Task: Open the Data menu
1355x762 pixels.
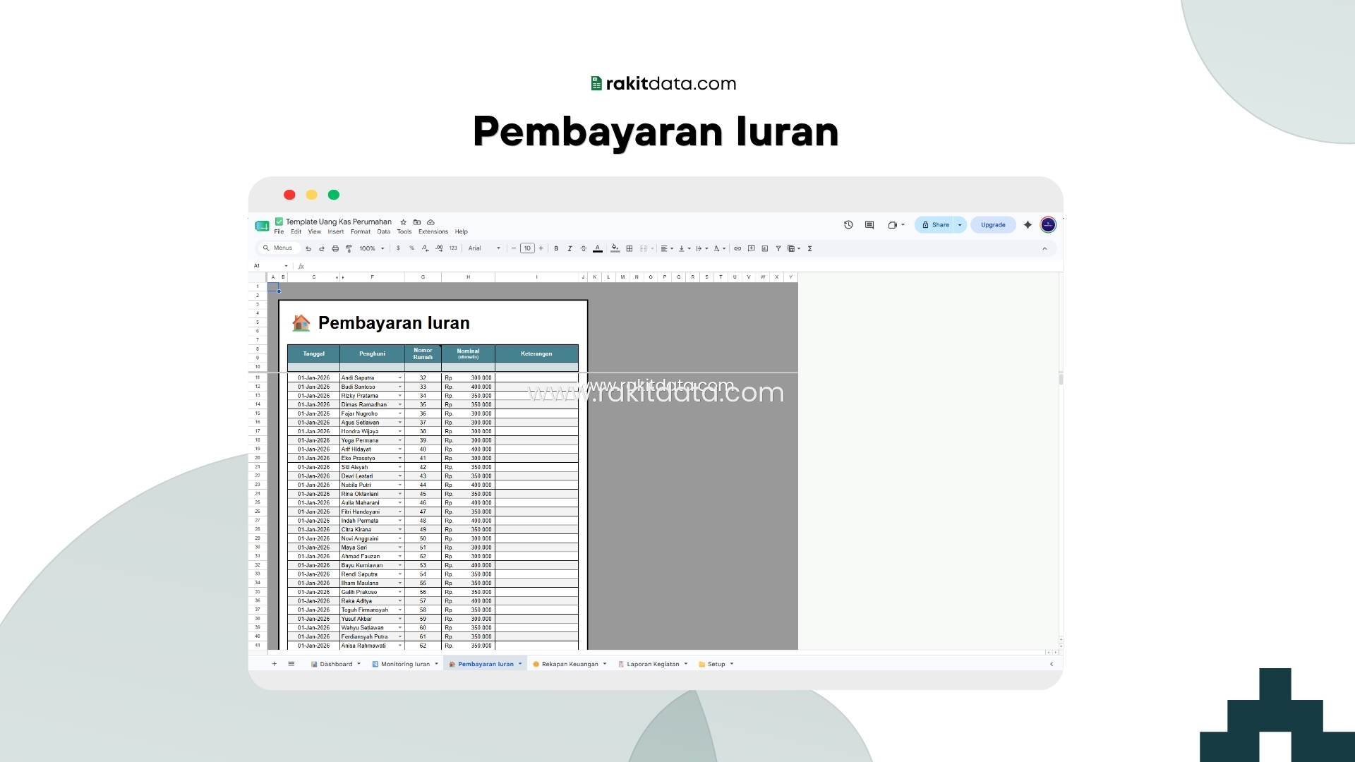Action: pos(384,231)
